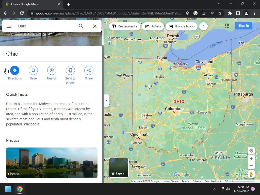The width and height of the screenshot is (260, 195).
Task: Clear the Ohio search with X
Action: click(x=95, y=26)
